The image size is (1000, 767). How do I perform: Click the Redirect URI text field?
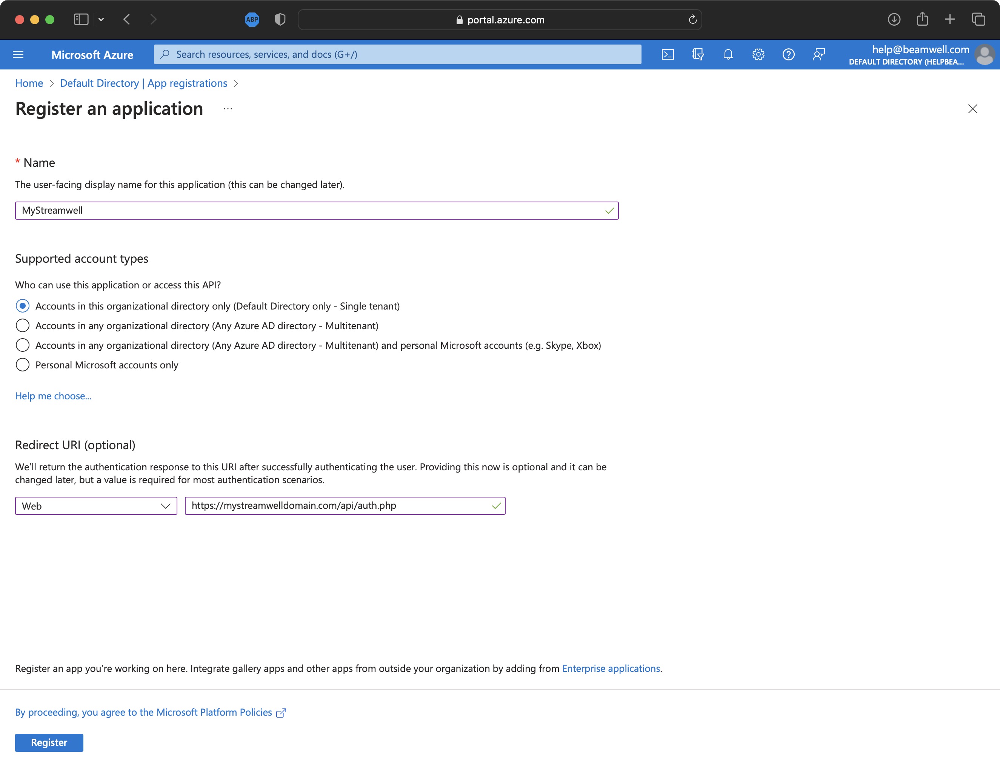pyautogui.click(x=338, y=506)
